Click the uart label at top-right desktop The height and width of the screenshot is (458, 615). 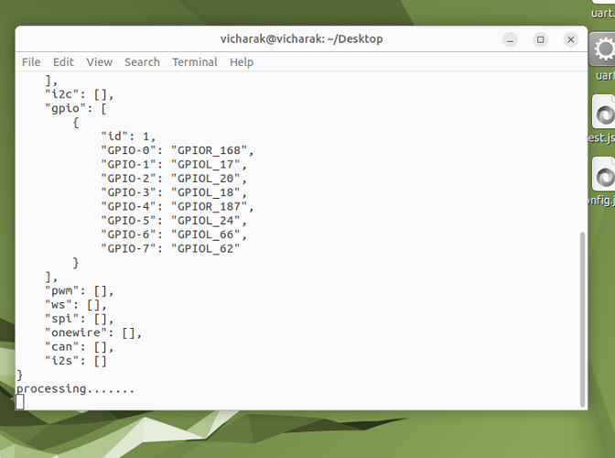point(605,12)
